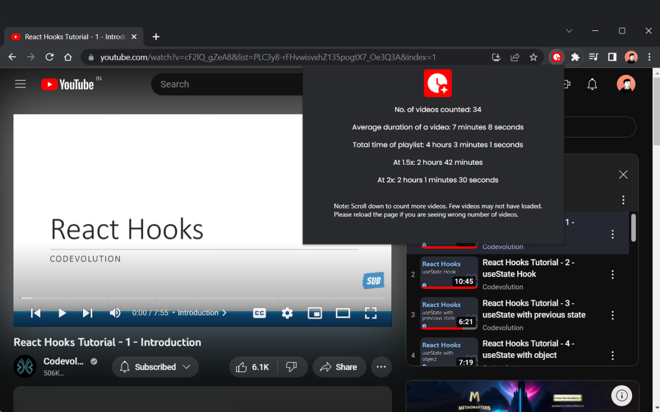660x412 pixels.
Task: Mute the video volume
Action: click(115, 313)
